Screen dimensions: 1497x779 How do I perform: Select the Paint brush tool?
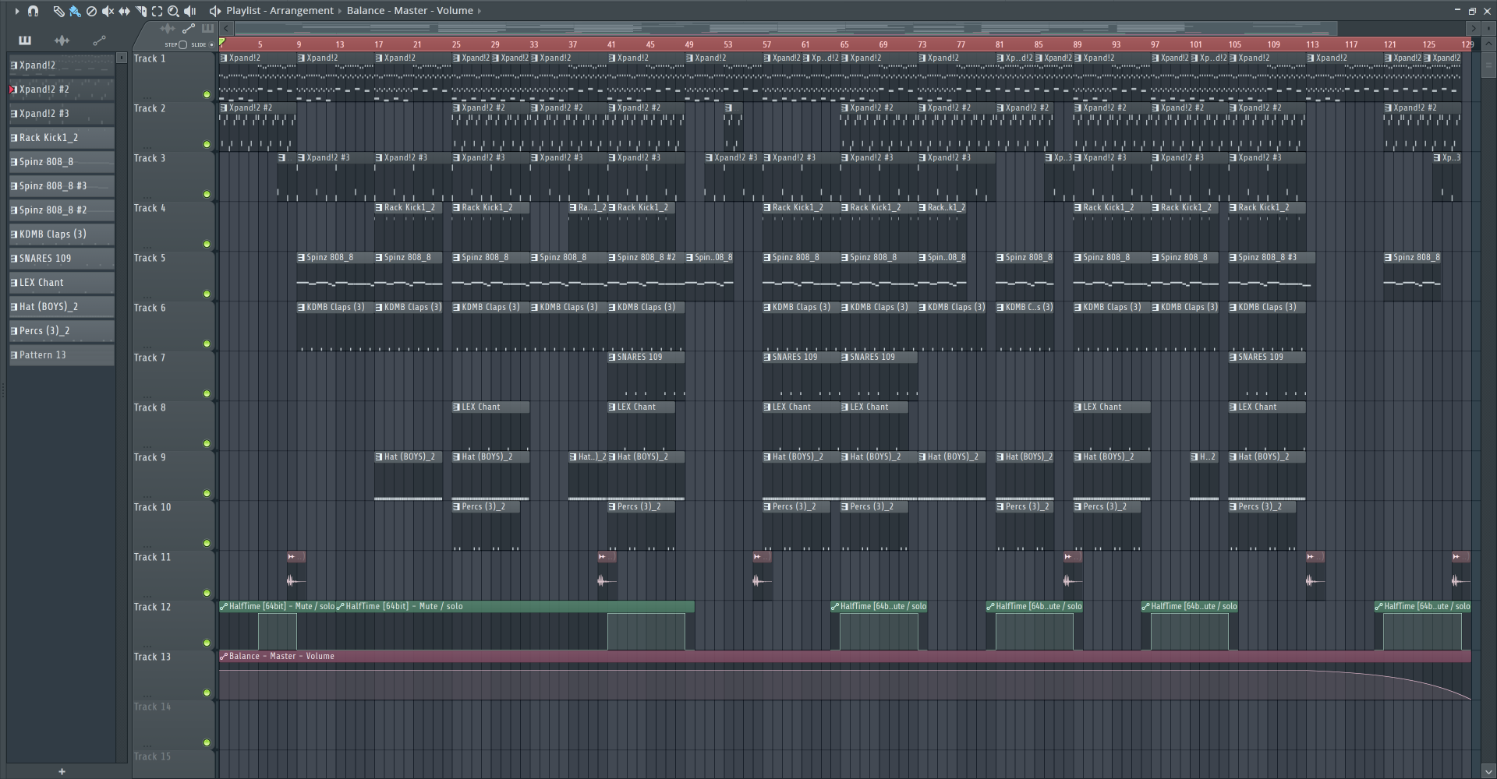coord(75,11)
